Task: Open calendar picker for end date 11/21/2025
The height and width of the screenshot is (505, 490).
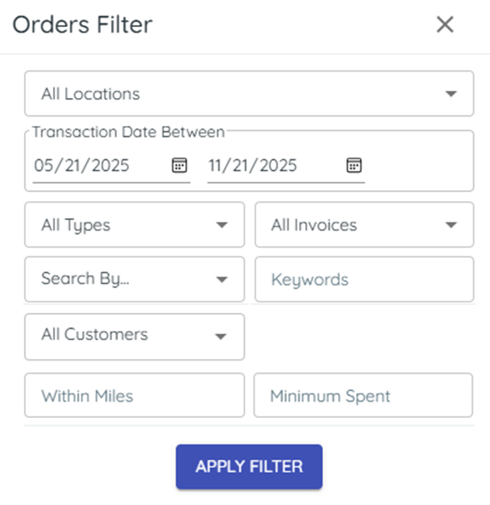Action: pos(354,165)
